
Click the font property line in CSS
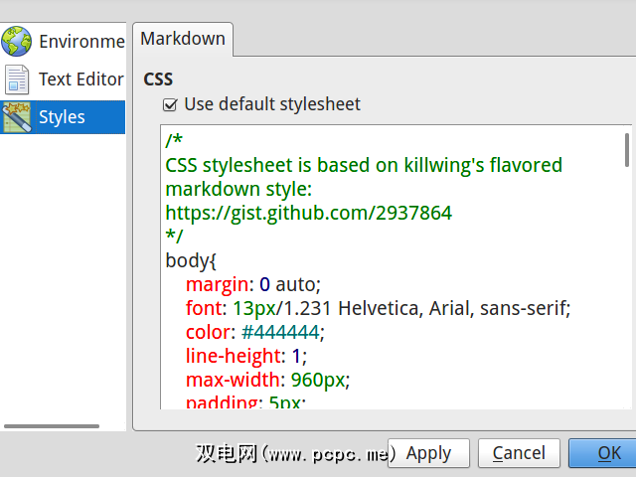click(378, 307)
